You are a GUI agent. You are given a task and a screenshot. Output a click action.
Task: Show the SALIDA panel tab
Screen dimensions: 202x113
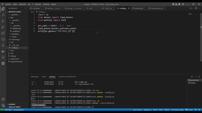point(44,77)
